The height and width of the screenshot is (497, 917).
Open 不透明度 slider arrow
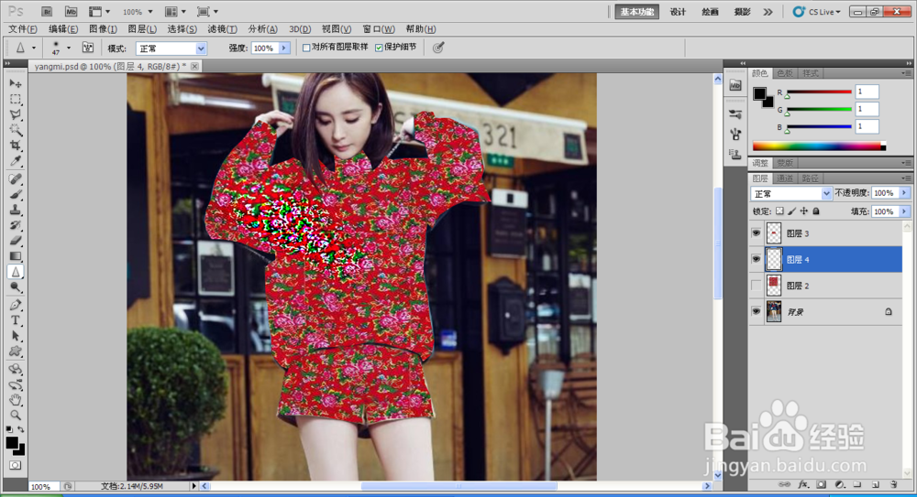[x=904, y=193]
